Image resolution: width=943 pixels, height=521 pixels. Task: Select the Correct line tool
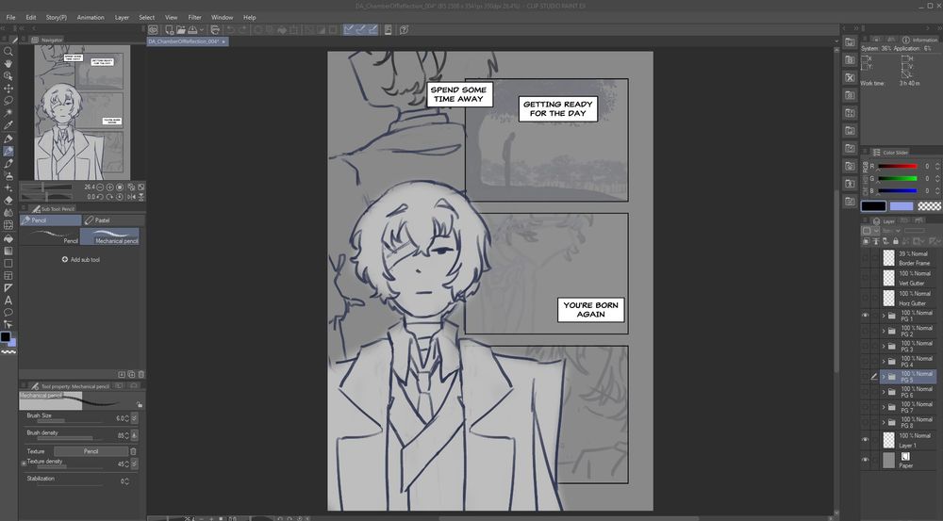pyautogui.click(x=8, y=325)
